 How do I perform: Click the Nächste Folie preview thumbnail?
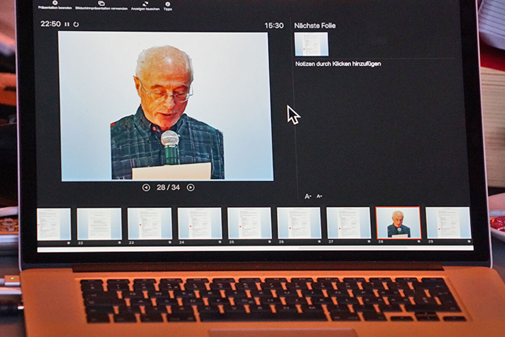click(x=311, y=44)
